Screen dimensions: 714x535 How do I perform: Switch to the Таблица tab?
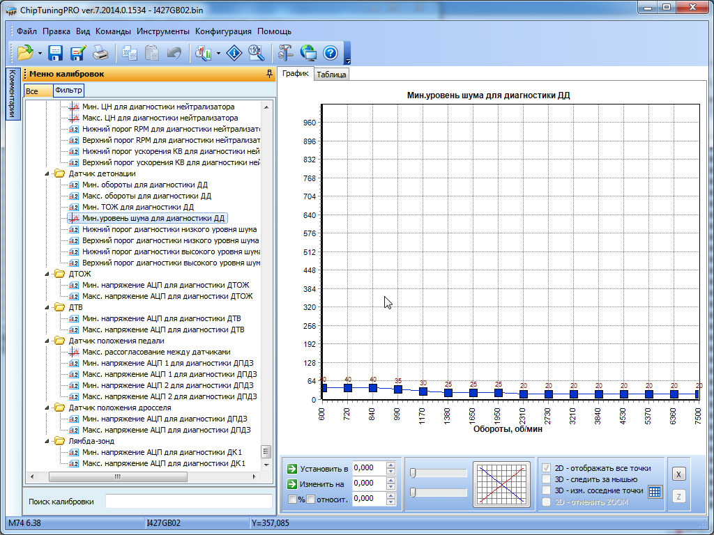tap(331, 75)
